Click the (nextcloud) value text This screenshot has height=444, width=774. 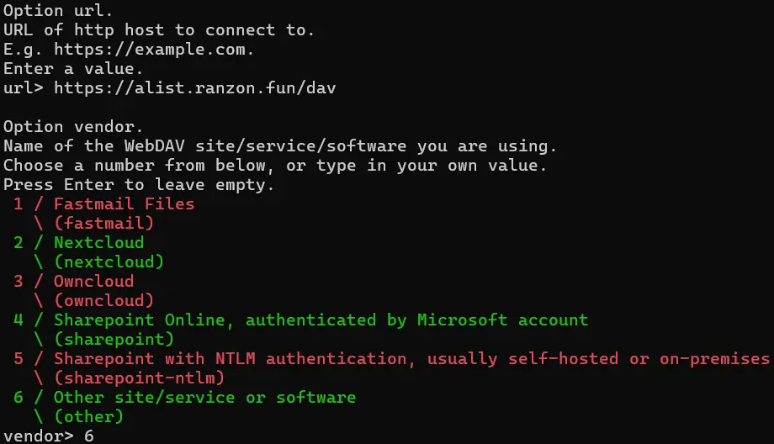tap(109, 262)
